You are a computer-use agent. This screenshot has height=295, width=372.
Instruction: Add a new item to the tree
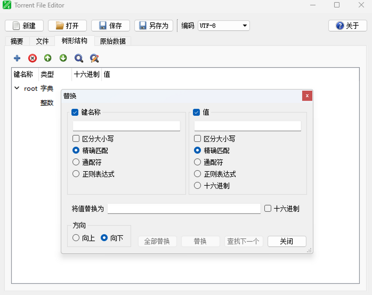17,58
